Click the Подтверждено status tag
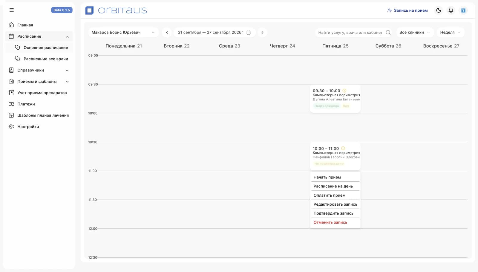Viewport: 478px width, 272px height. (x=327, y=106)
